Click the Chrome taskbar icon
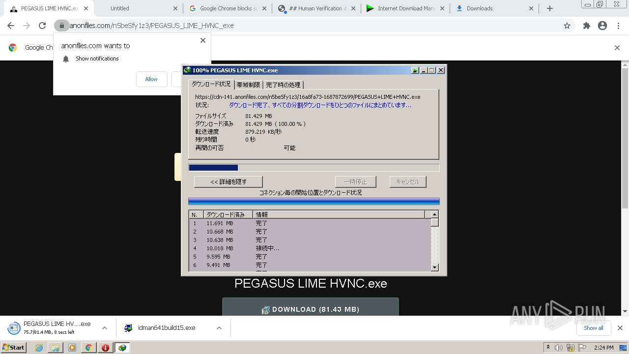Screen dimensions: 629x354 (89, 348)
